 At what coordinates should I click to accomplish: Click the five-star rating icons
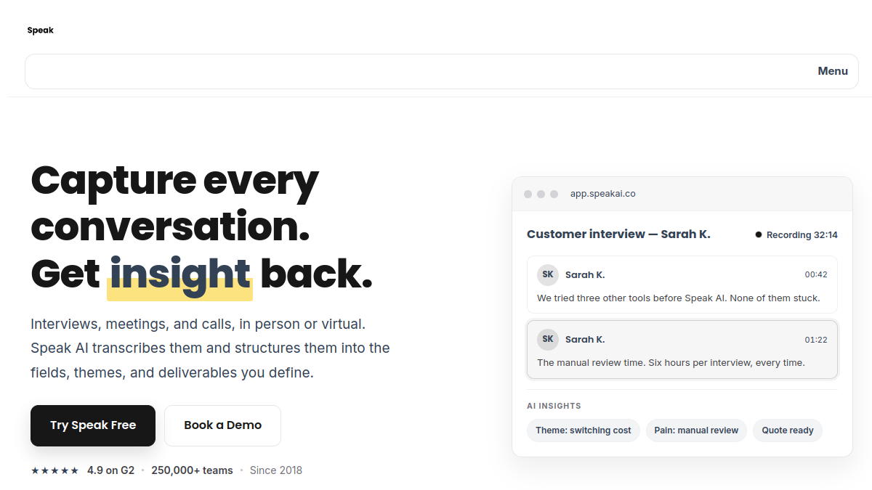click(x=54, y=470)
